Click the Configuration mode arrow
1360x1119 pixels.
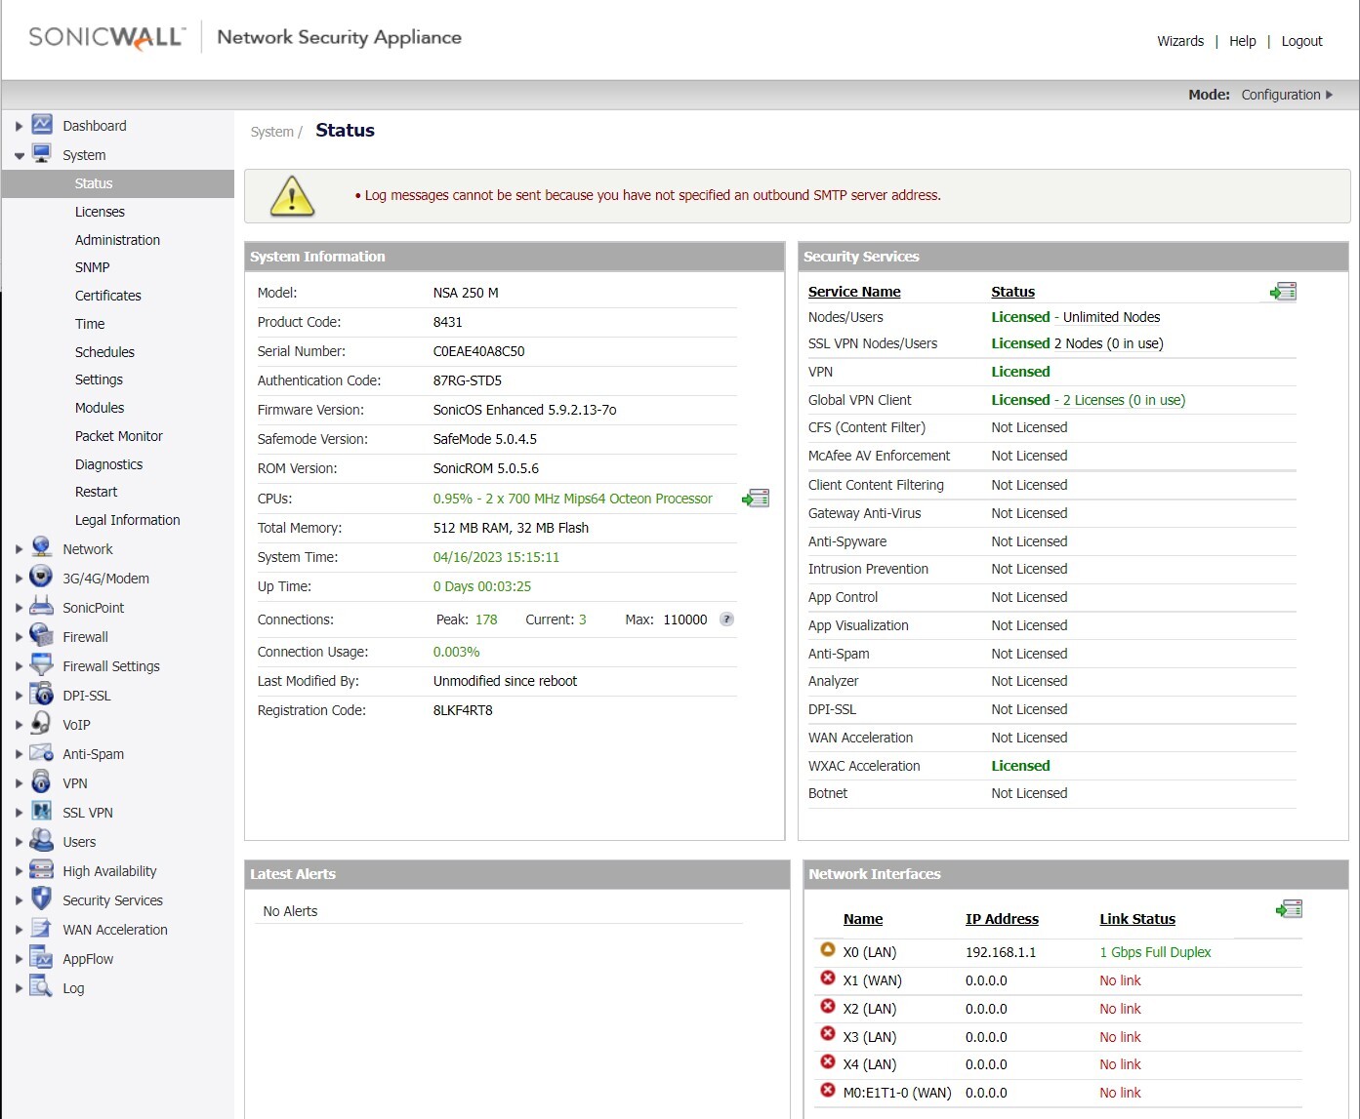(x=1330, y=95)
